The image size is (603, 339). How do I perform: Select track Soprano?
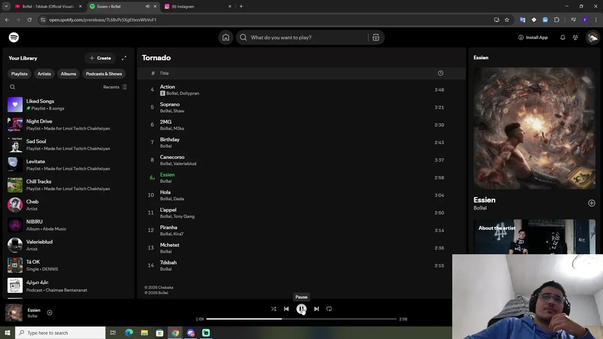tap(301, 107)
